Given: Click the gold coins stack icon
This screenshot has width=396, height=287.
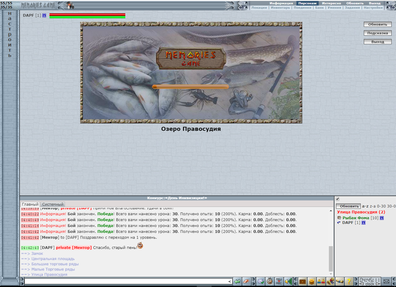Looking at the screenshot, I should pos(312,281).
